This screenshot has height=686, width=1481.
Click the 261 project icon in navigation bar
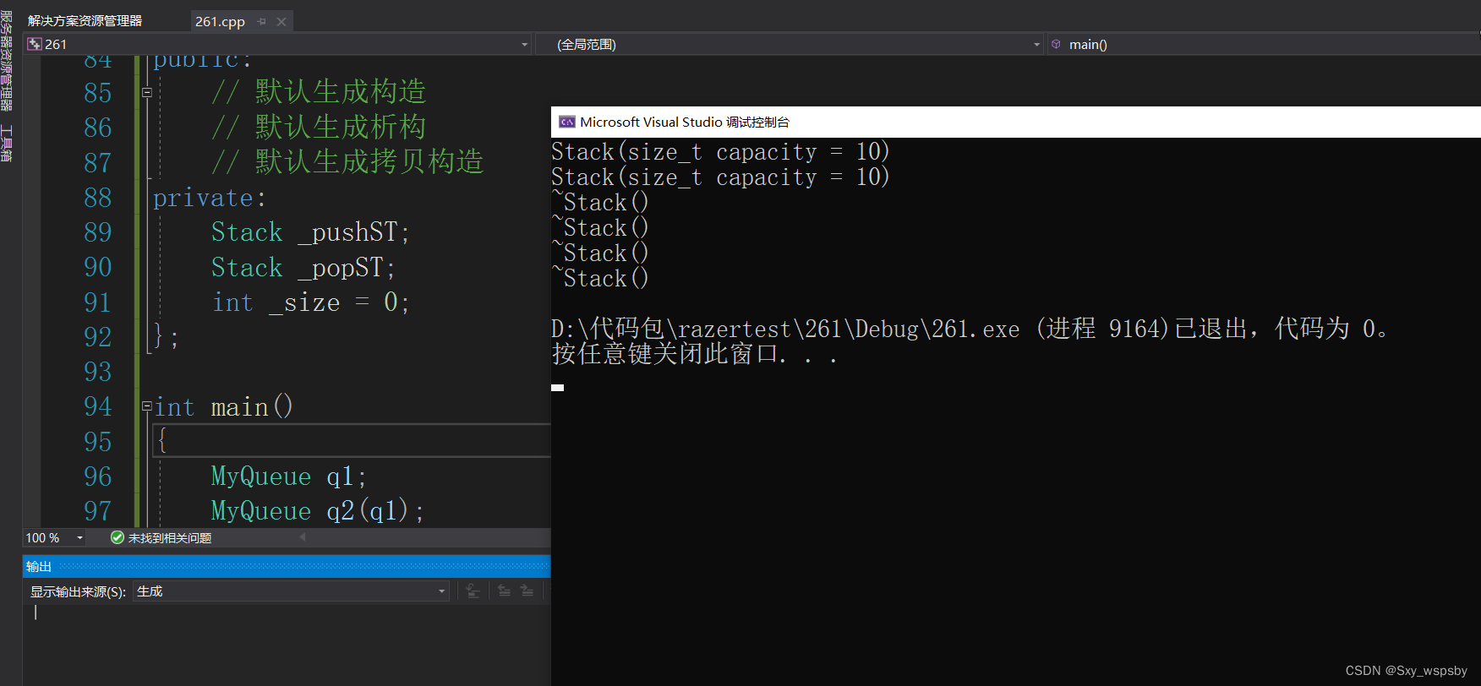[35, 44]
